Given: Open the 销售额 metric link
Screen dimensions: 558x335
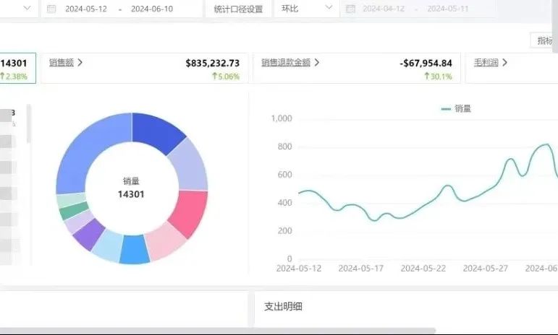Looking at the screenshot, I should [62, 63].
